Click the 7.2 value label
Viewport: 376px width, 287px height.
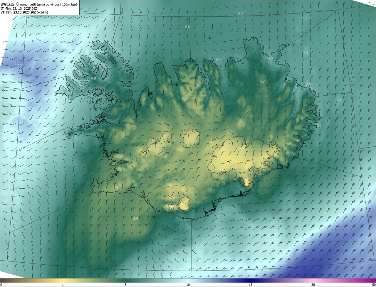271,59
